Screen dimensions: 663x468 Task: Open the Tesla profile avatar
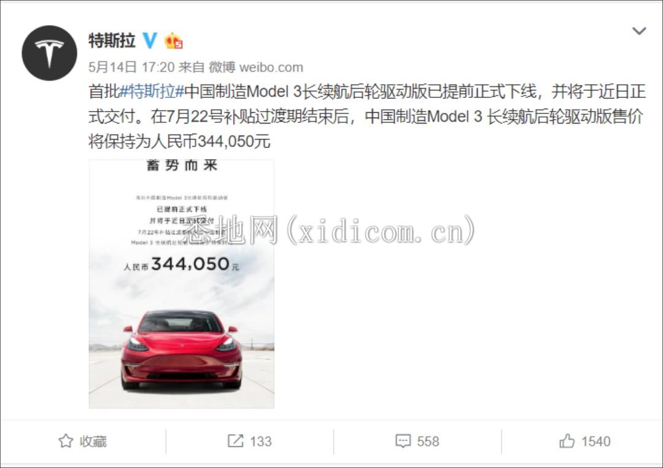click(x=50, y=53)
